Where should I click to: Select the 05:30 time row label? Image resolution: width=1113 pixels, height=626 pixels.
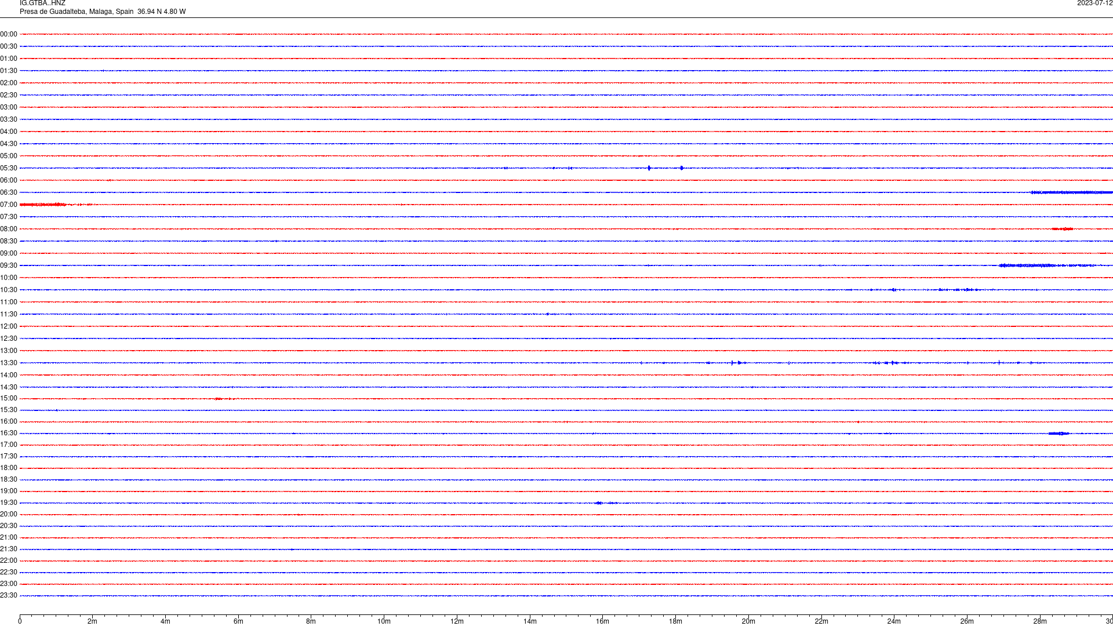[9, 168]
